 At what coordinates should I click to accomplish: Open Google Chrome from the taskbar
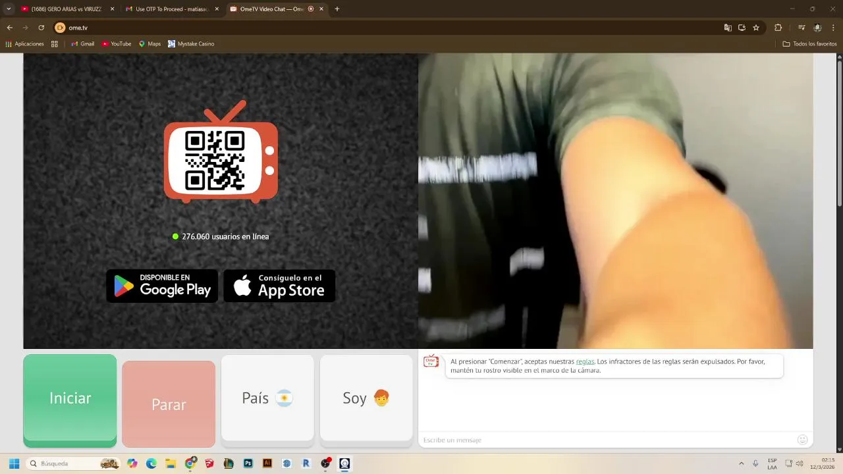[190, 463]
